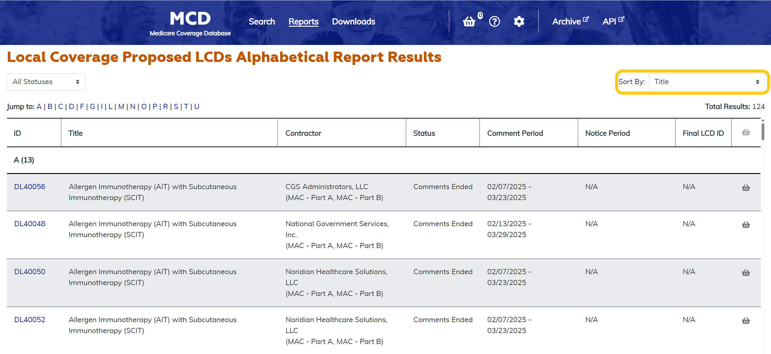This screenshot has height=354, width=771.
Task: Jump to letter S section
Action: [x=176, y=107]
